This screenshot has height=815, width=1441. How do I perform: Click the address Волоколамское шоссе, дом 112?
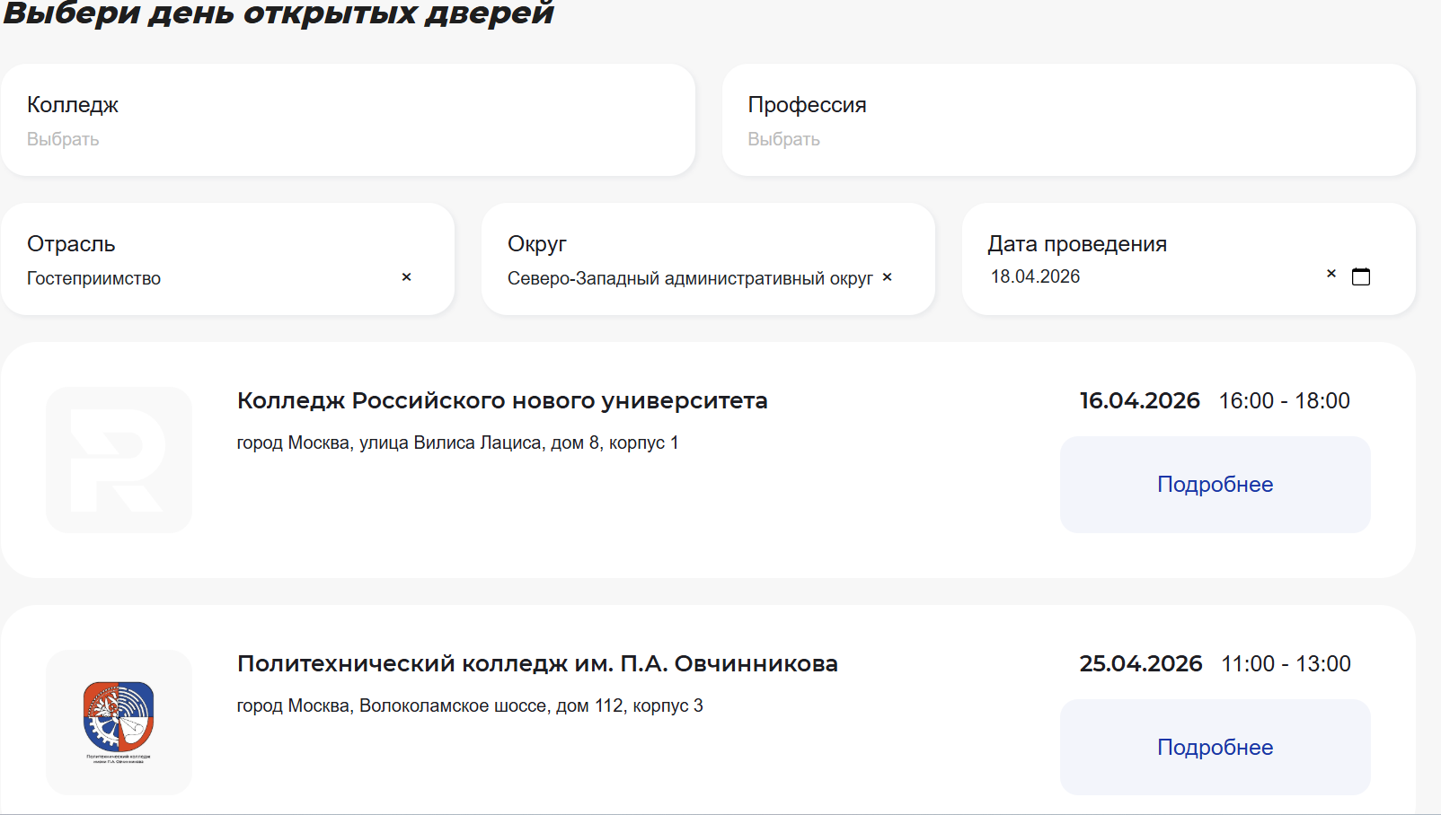click(x=471, y=705)
